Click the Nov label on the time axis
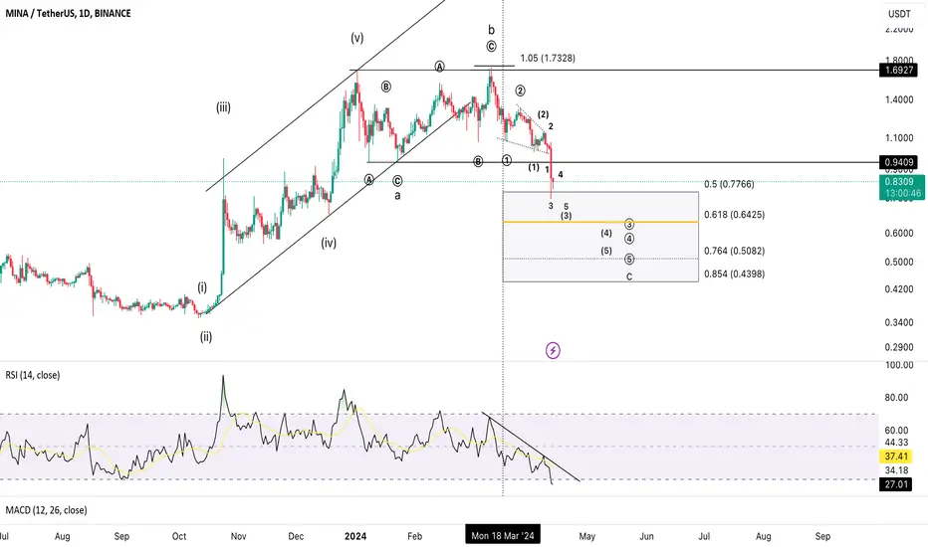 [x=238, y=536]
